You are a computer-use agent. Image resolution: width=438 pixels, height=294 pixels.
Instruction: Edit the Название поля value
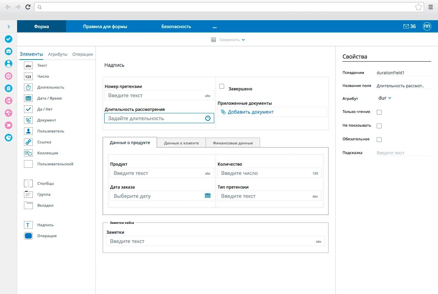coord(403,86)
